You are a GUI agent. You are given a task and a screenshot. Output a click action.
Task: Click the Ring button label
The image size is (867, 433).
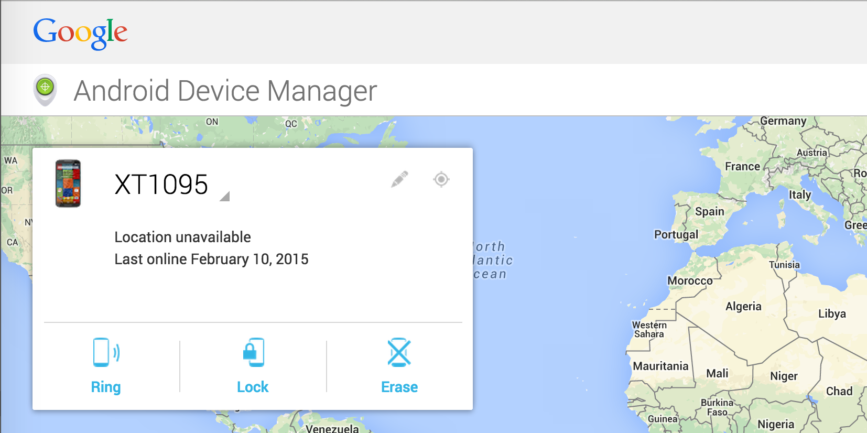106,387
